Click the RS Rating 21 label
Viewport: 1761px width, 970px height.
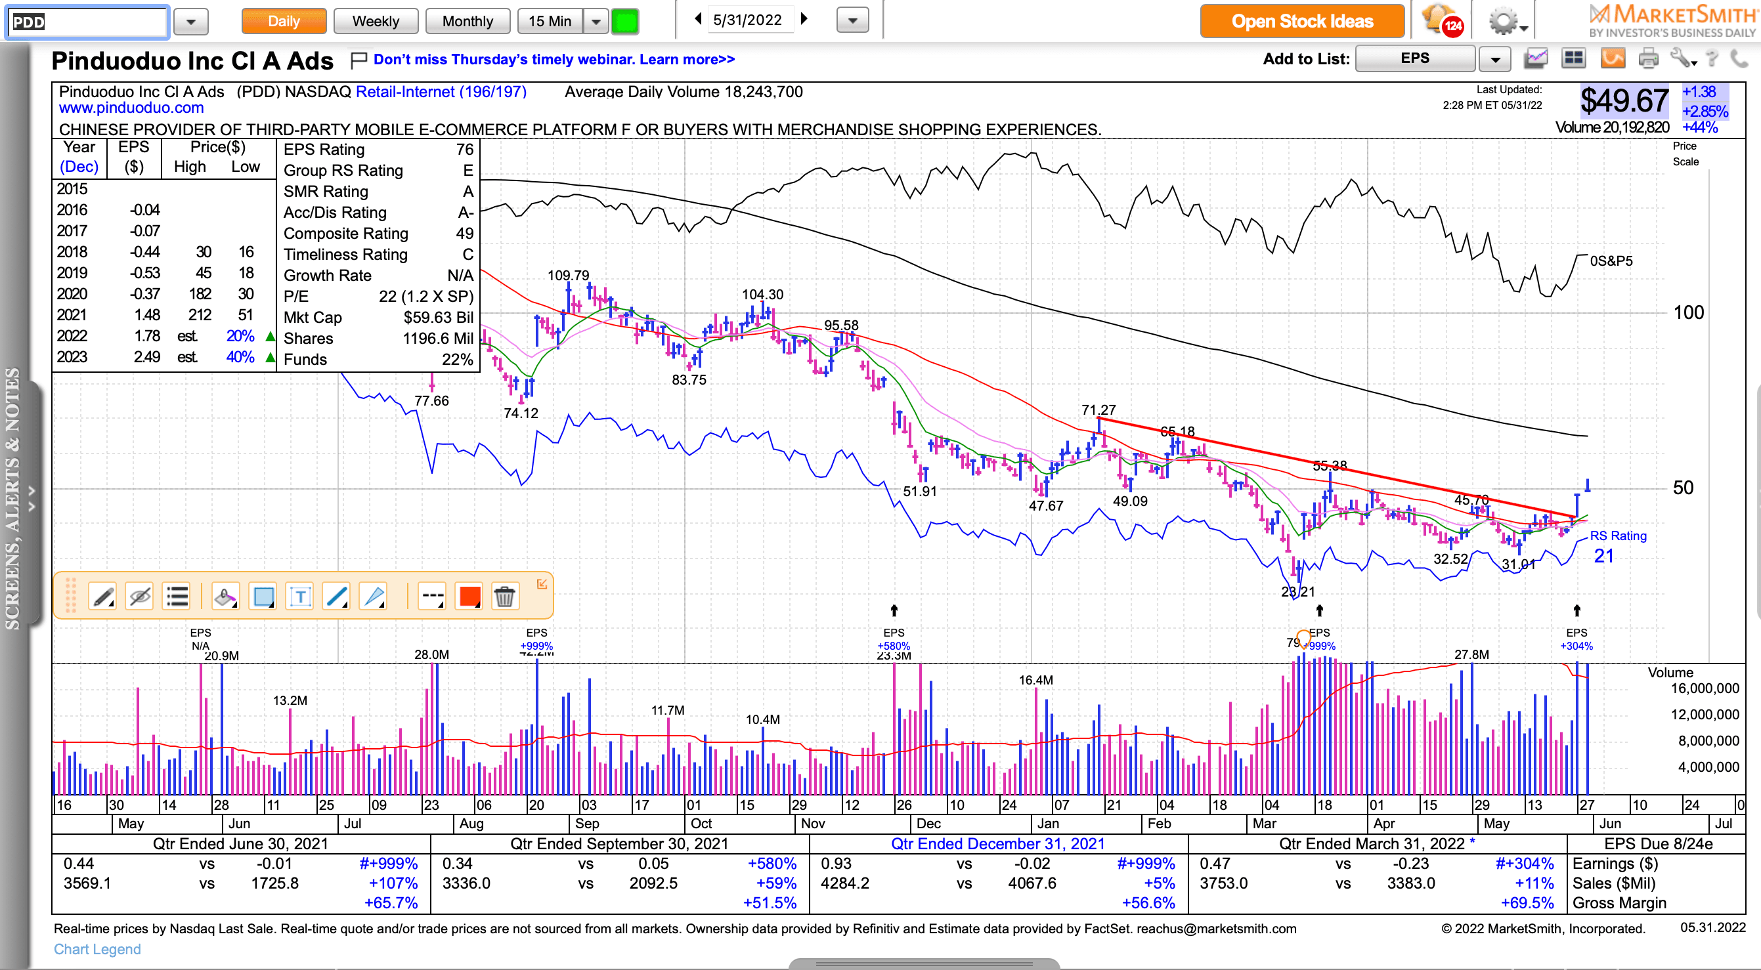[1617, 546]
